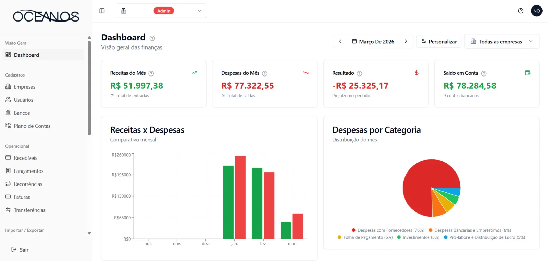Click Sair to log out

coord(20,250)
